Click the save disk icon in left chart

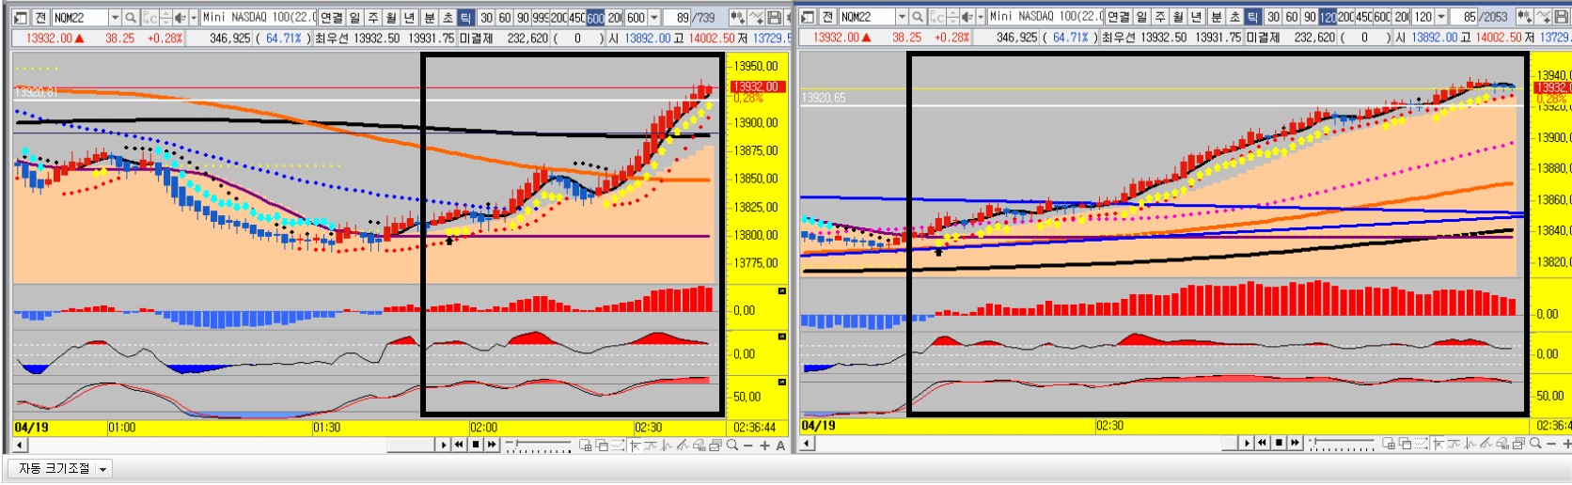[774, 18]
